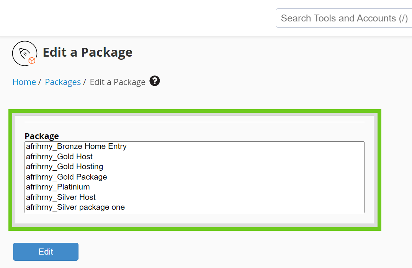The width and height of the screenshot is (412, 268).
Task: Click the divider line above Package label
Action: pos(194,122)
